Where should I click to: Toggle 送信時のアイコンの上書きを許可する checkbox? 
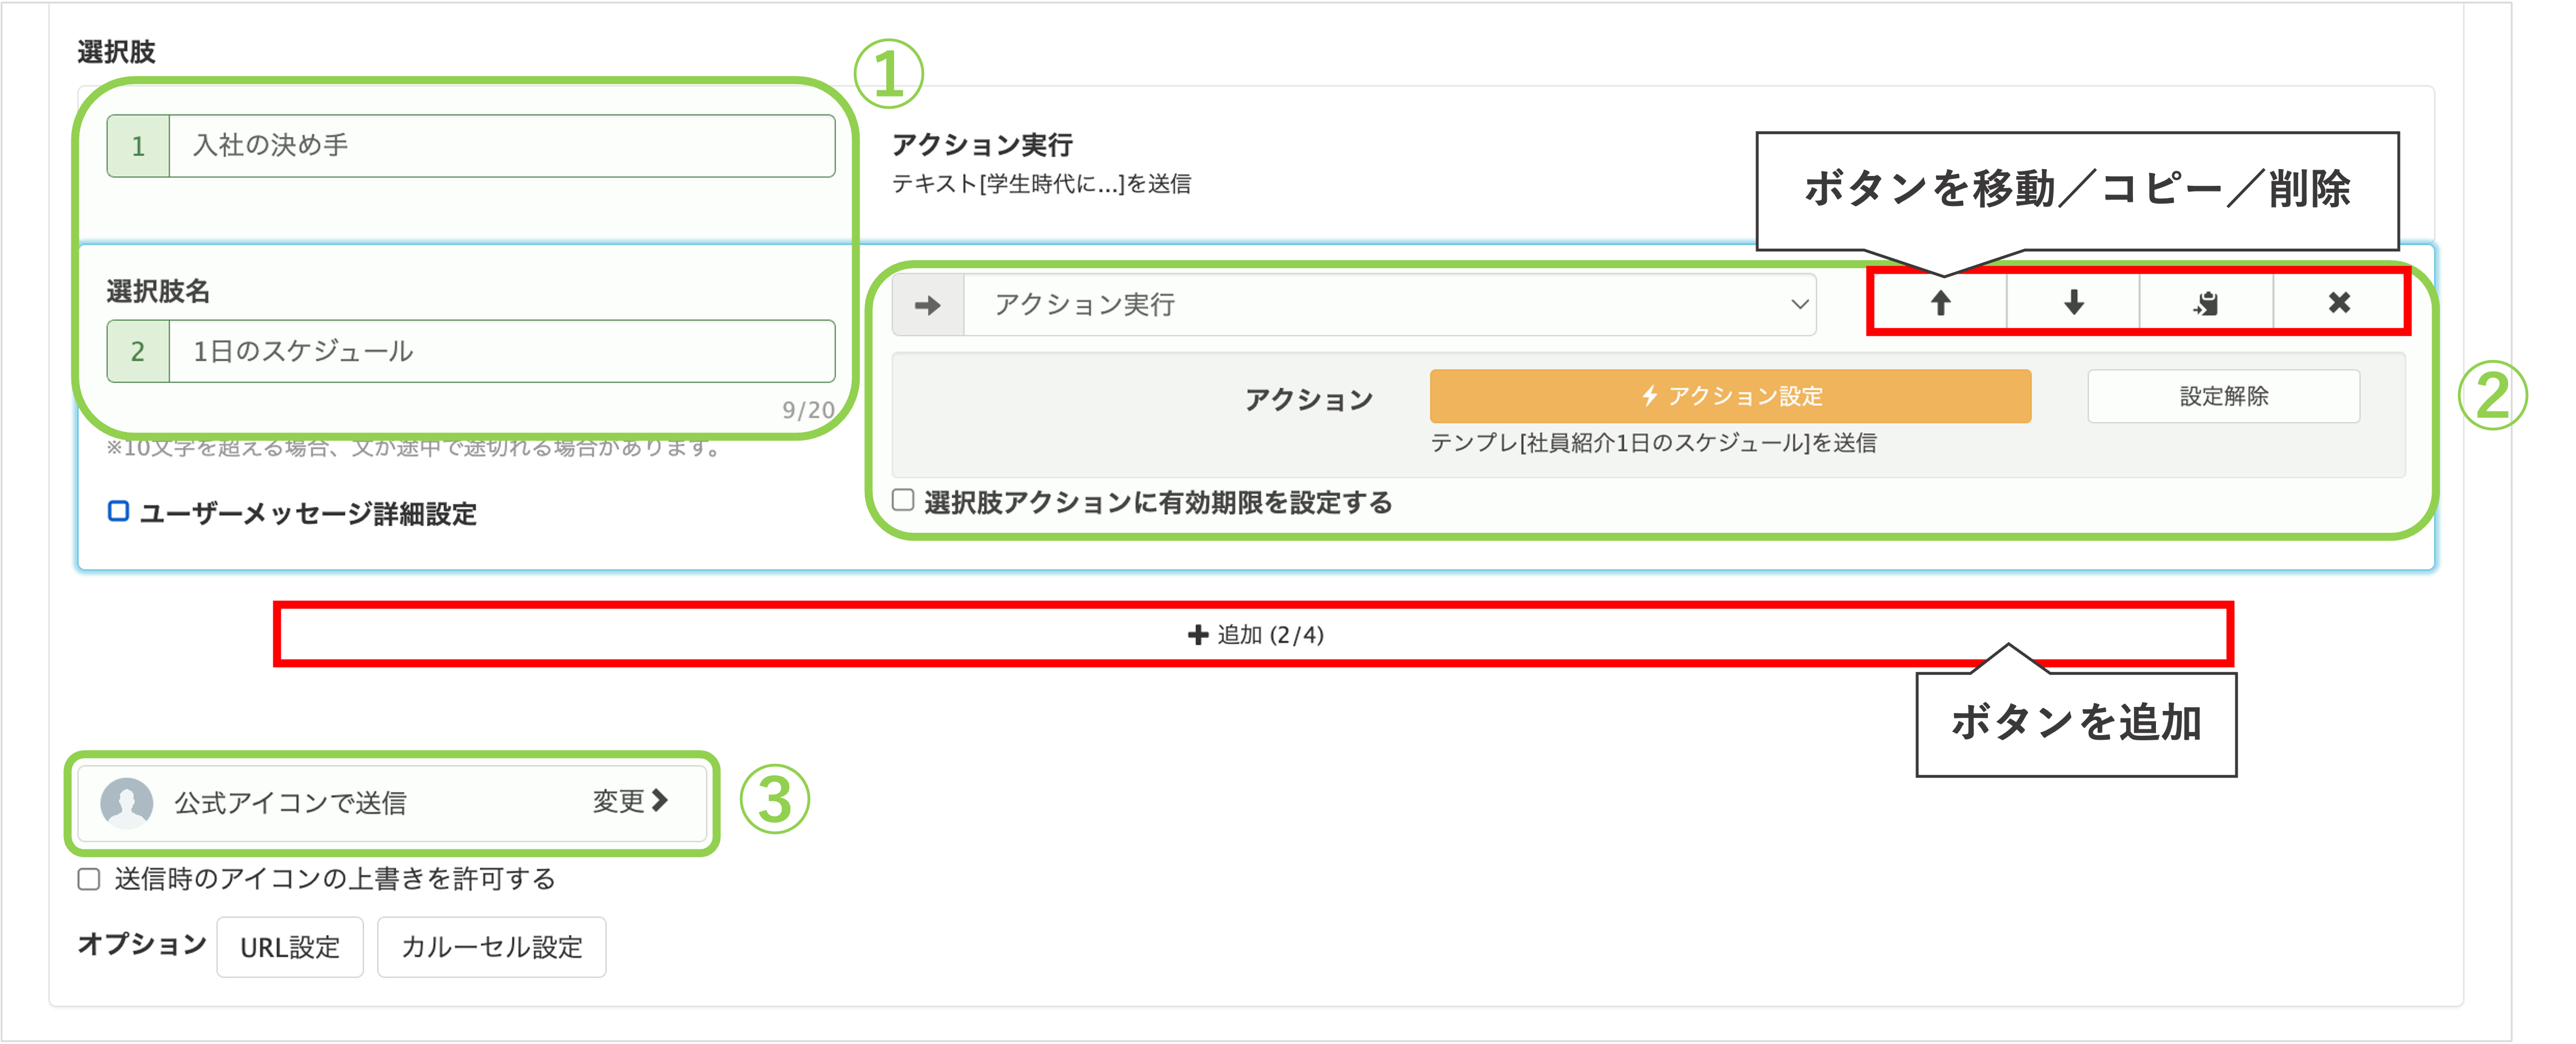89,879
